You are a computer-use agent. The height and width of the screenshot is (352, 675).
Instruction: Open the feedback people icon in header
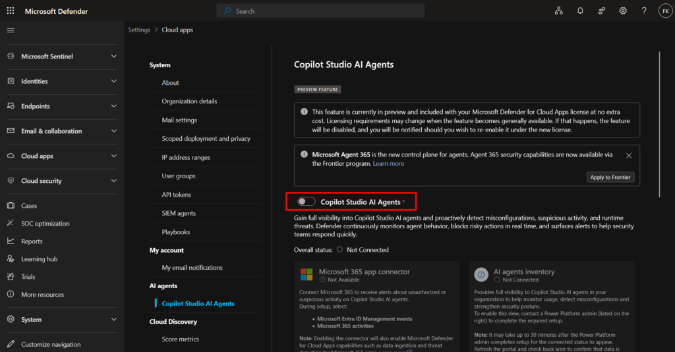click(602, 11)
